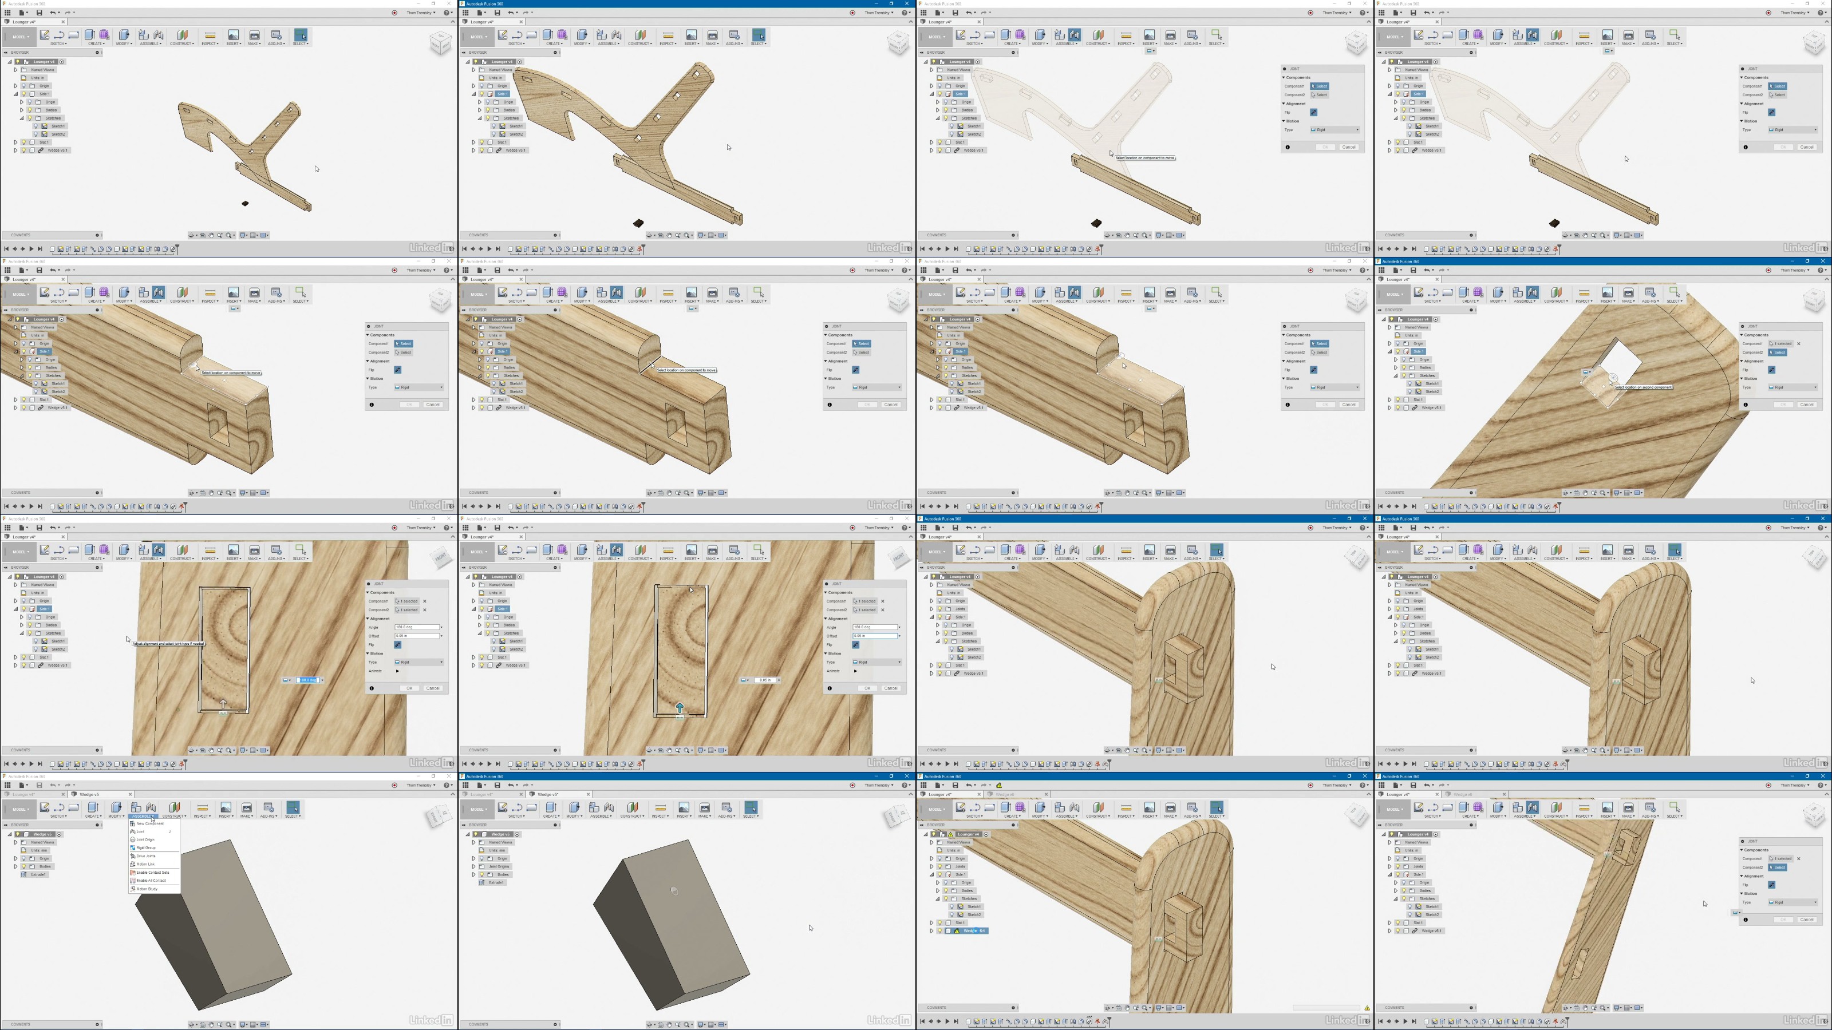
Task: Open dropdown beside highlighted 180.0 deg field
Action: click(321, 680)
